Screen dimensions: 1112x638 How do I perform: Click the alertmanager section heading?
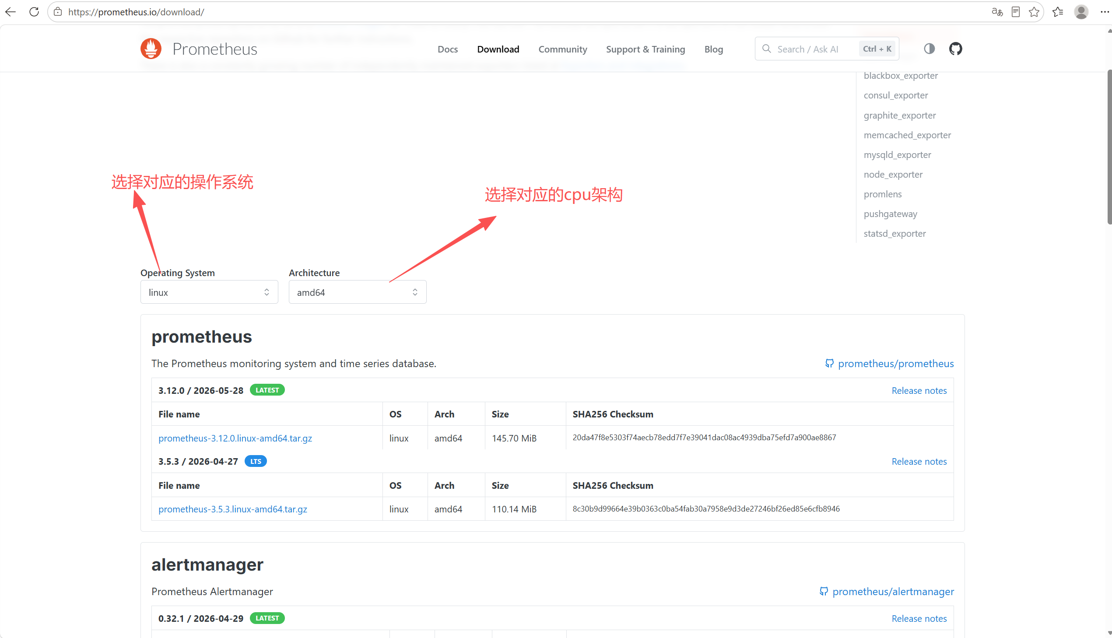(207, 565)
